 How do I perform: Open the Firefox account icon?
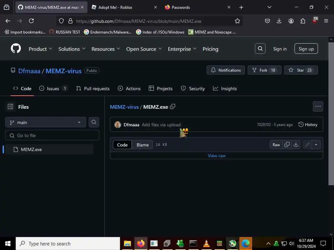[x=291, y=21]
